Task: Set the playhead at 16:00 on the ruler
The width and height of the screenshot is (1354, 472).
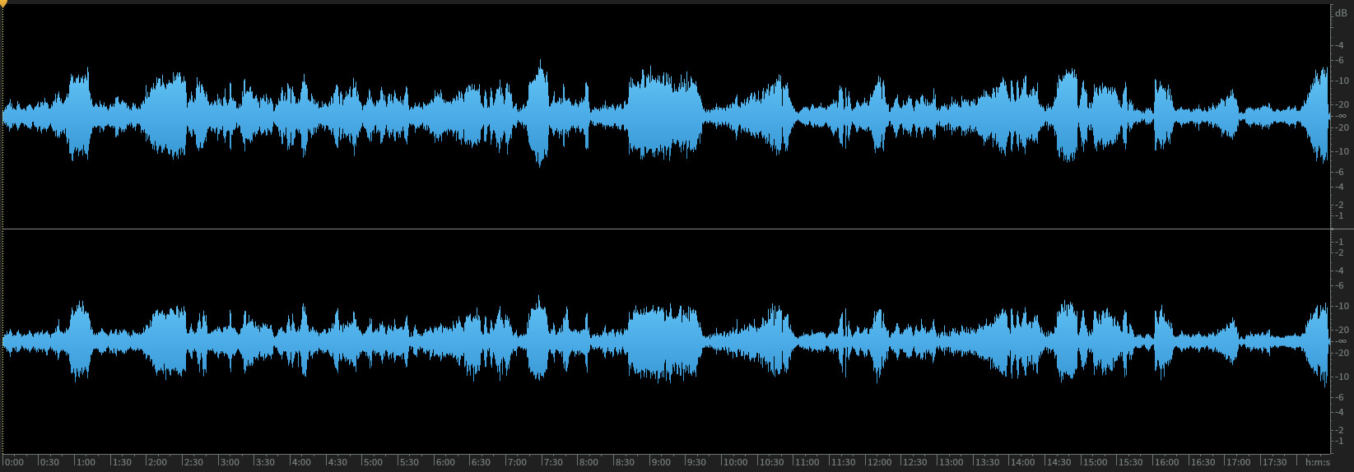Action: pos(1166,462)
